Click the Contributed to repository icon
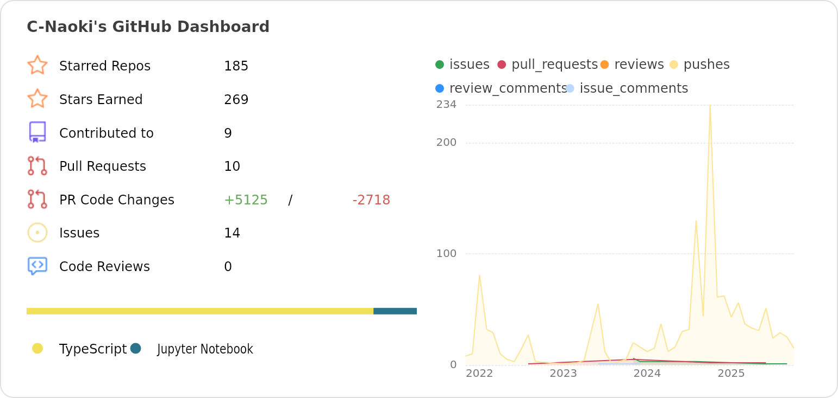Image resolution: width=838 pixels, height=398 pixels. (37, 132)
